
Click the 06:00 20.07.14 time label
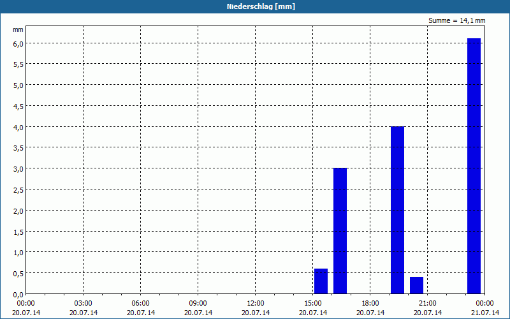(x=140, y=308)
